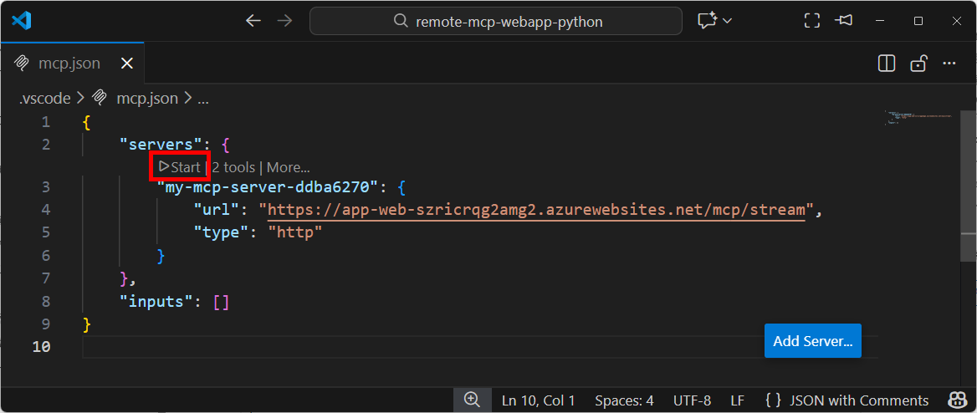Toggle the editor lock icon

point(918,64)
